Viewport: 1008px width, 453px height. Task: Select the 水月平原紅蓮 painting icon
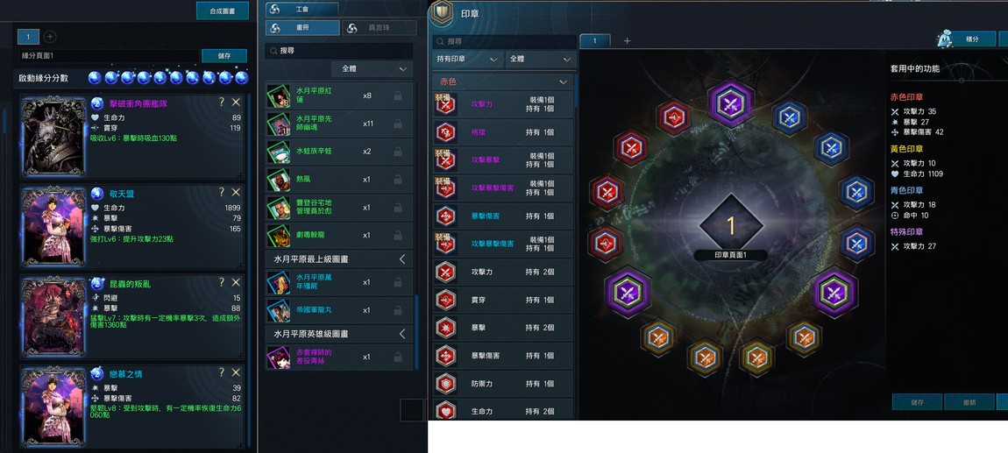click(279, 96)
